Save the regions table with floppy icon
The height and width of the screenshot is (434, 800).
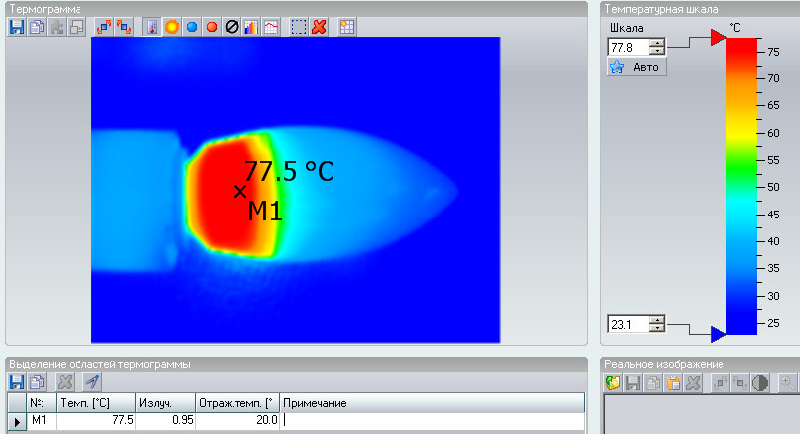click(x=16, y=382)
